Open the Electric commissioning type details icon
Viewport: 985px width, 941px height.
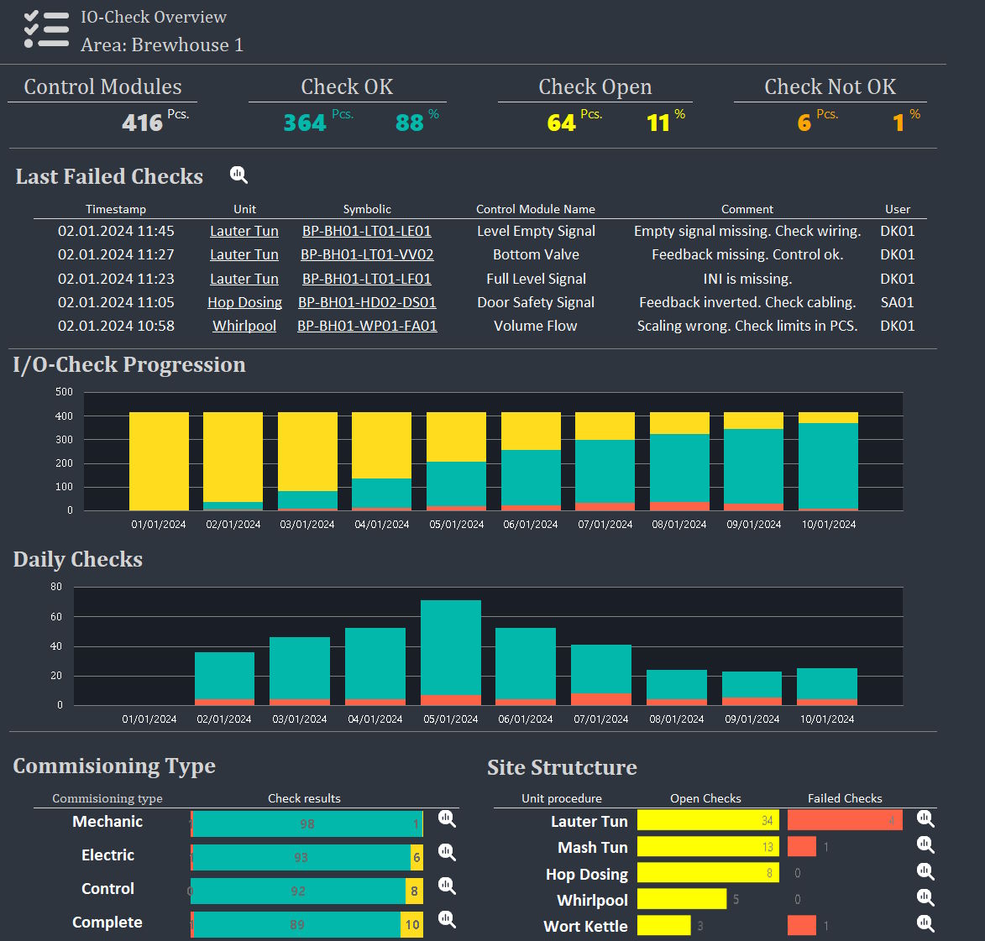point(447,852)
